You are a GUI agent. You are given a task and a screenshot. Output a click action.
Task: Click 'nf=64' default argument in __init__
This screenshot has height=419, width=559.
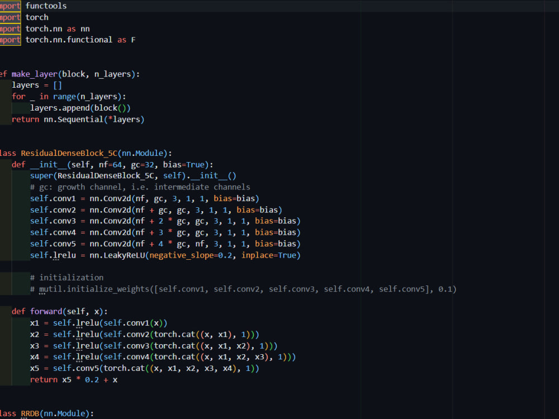click(110, 165)
